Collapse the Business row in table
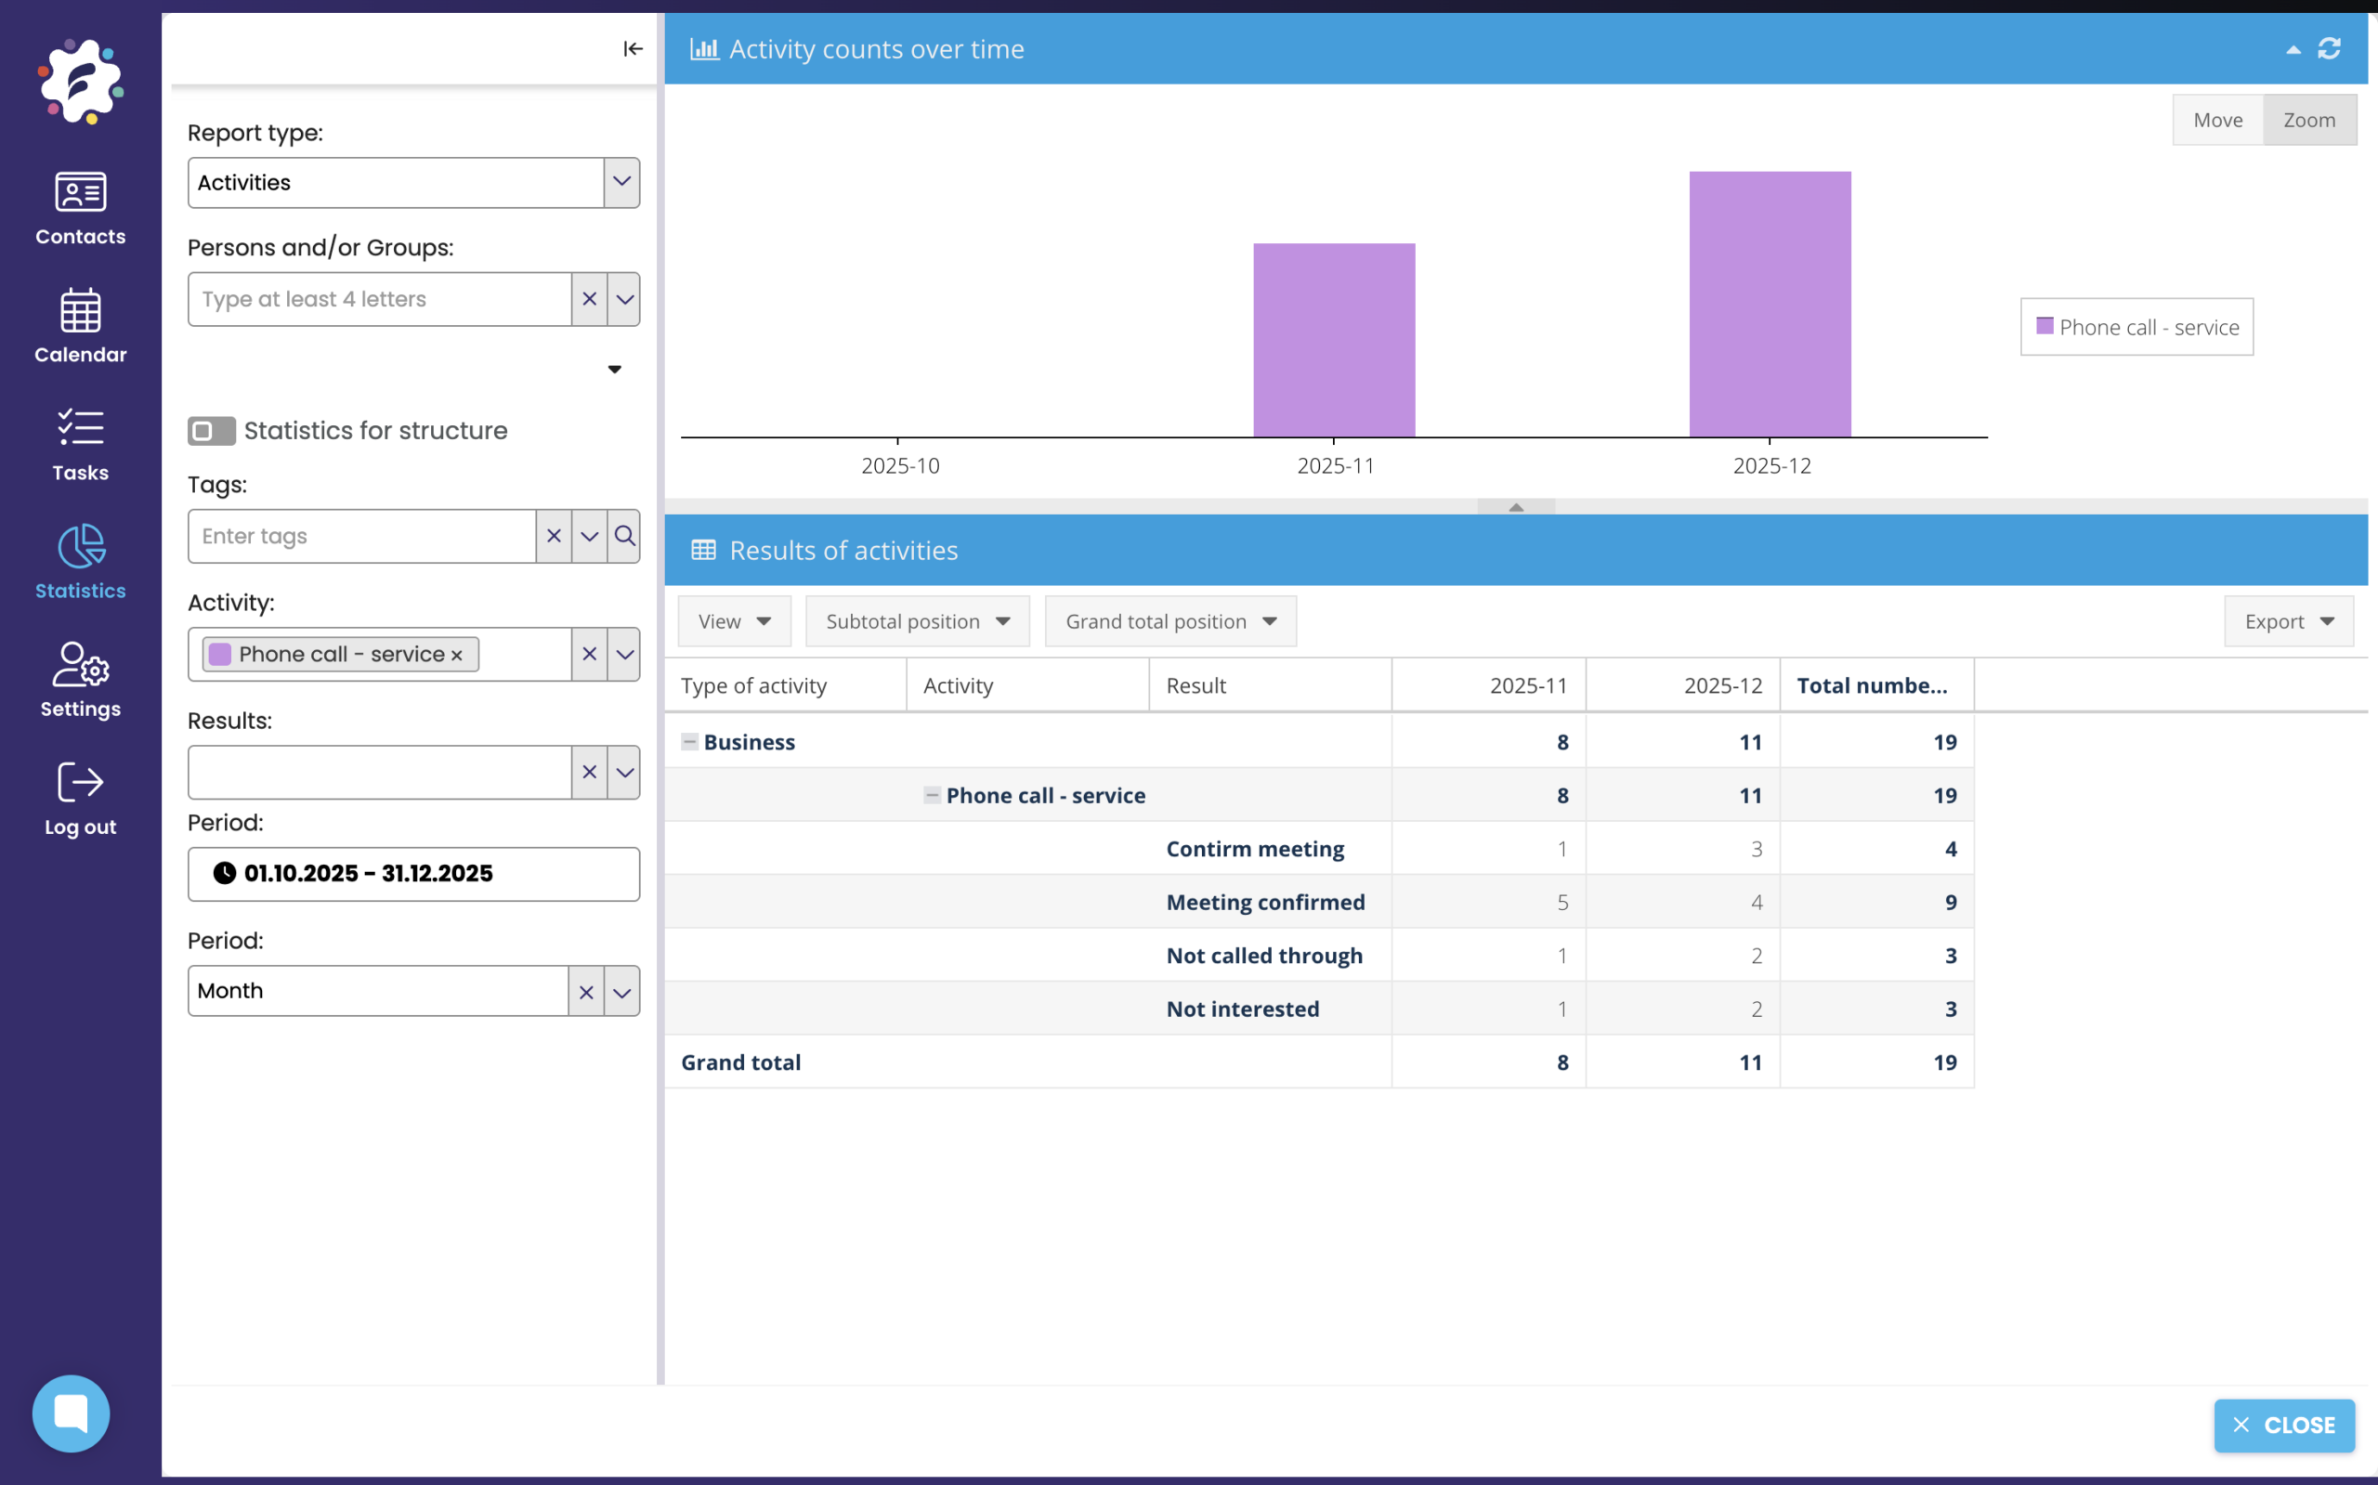This screenshot has width=2378, height=1485. pos(689,741)
